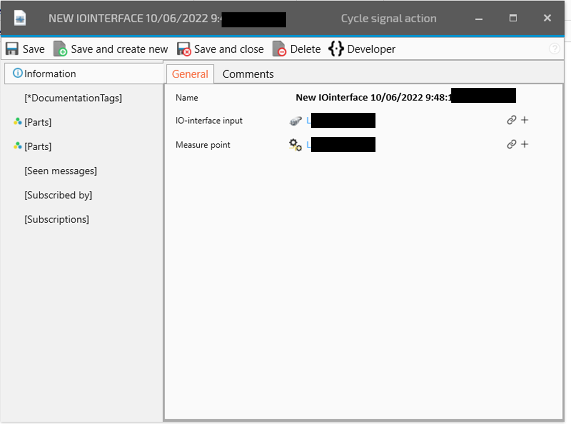Open the [Subscriptions] section
571x424 pixels.
(57, 219)
